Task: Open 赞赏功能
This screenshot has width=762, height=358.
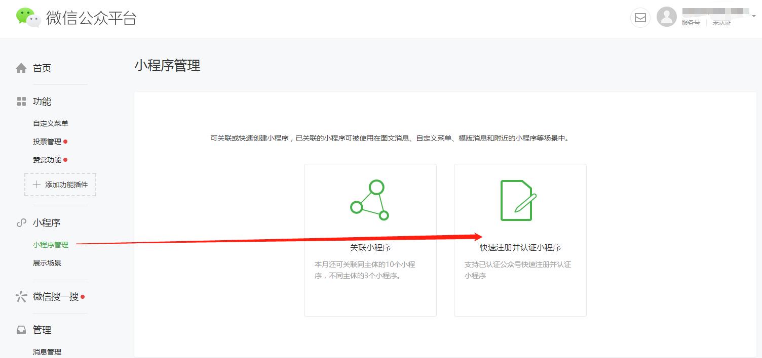Action: 47,160
